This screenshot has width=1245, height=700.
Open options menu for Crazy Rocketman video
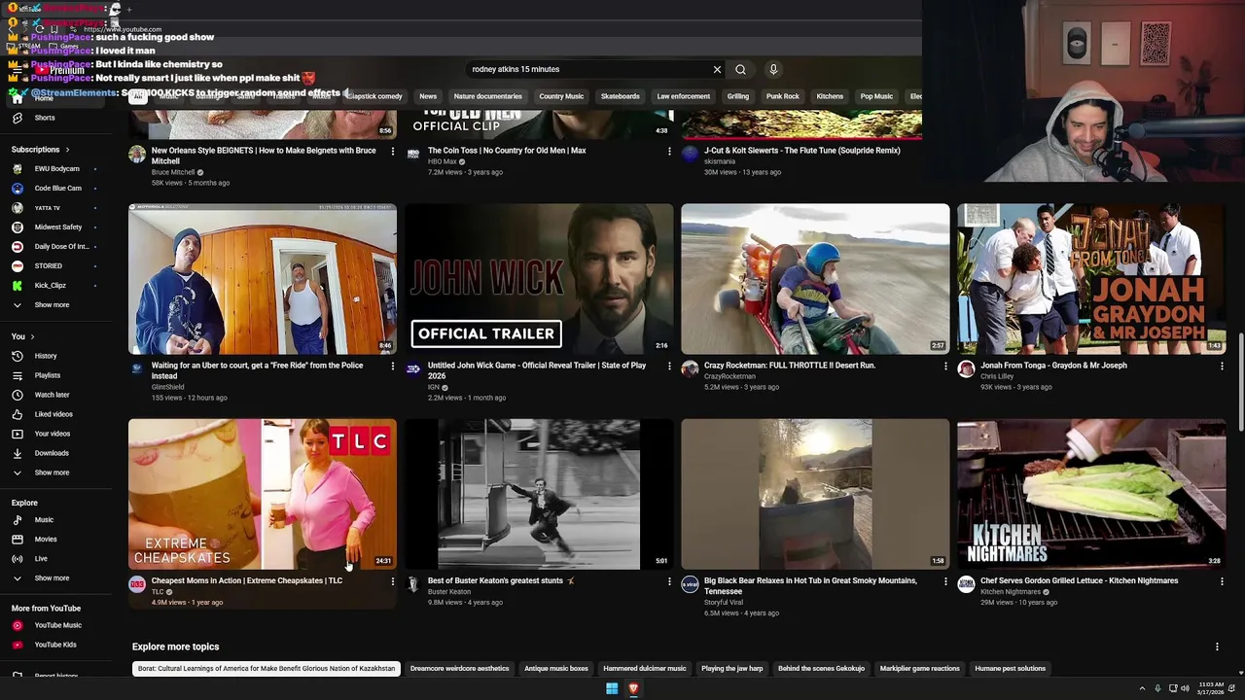point(945,367)
